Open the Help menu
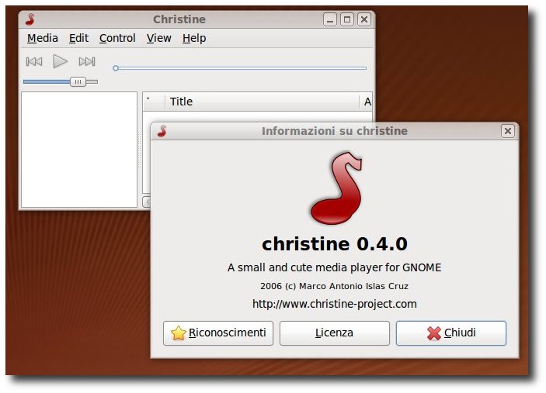Viewport: 546px width, 393px height. click(194, 38)
